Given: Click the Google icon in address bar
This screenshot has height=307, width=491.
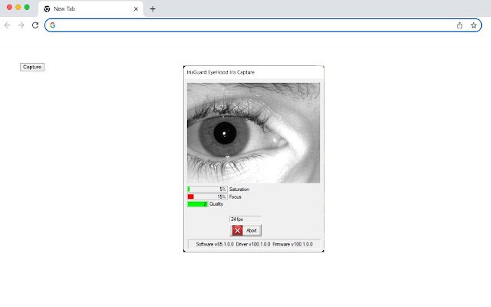Looking at the screenshot, I should (x=53, y=25).
